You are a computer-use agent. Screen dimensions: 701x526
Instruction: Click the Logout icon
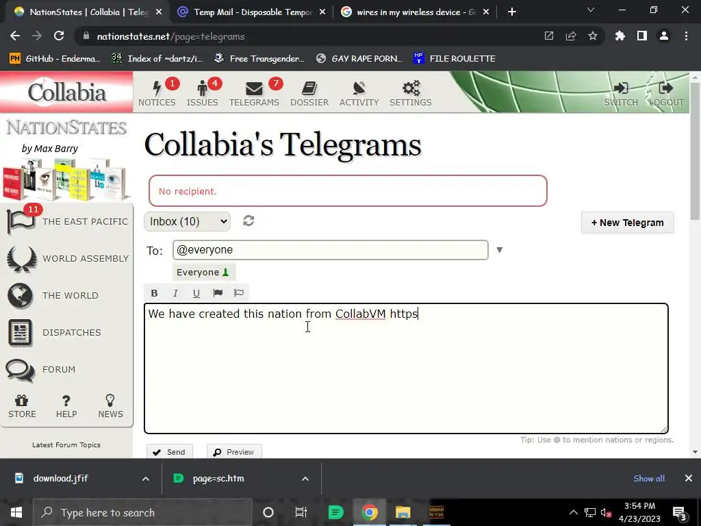[x=665, y=88]
